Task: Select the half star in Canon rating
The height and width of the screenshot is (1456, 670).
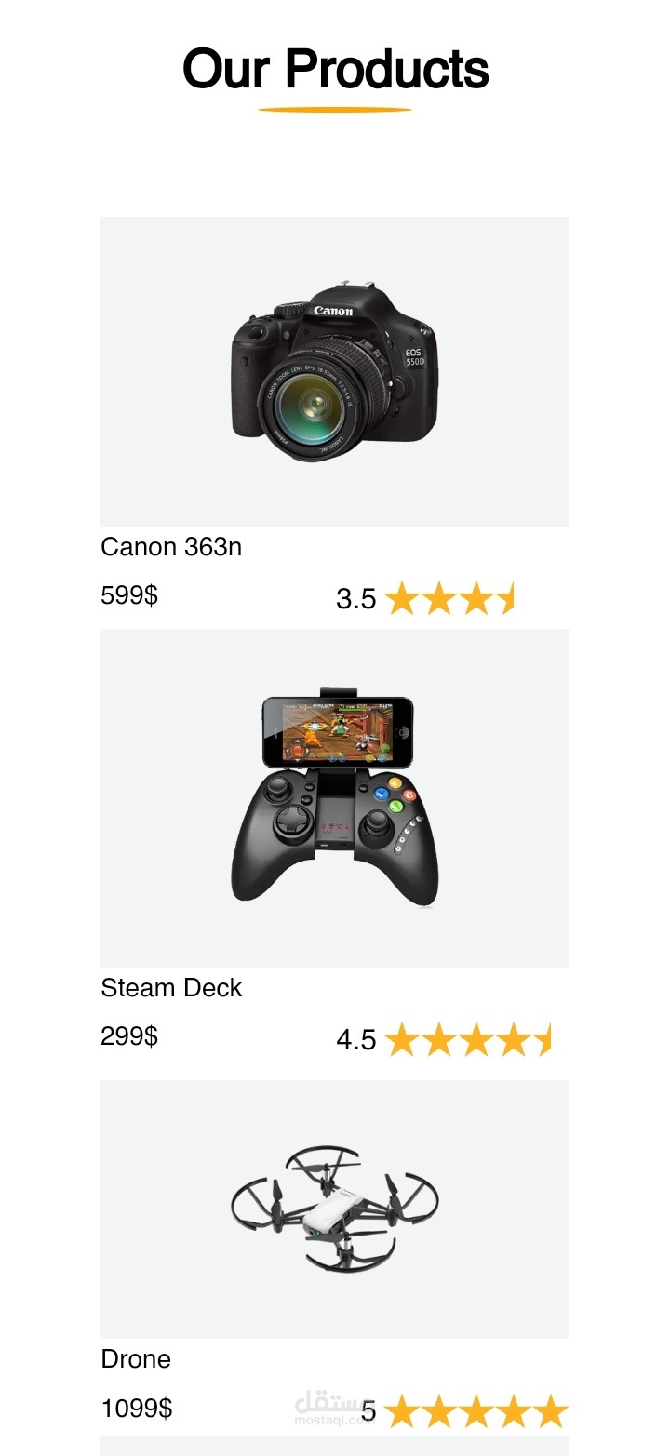Action: (x=505, y=598)
